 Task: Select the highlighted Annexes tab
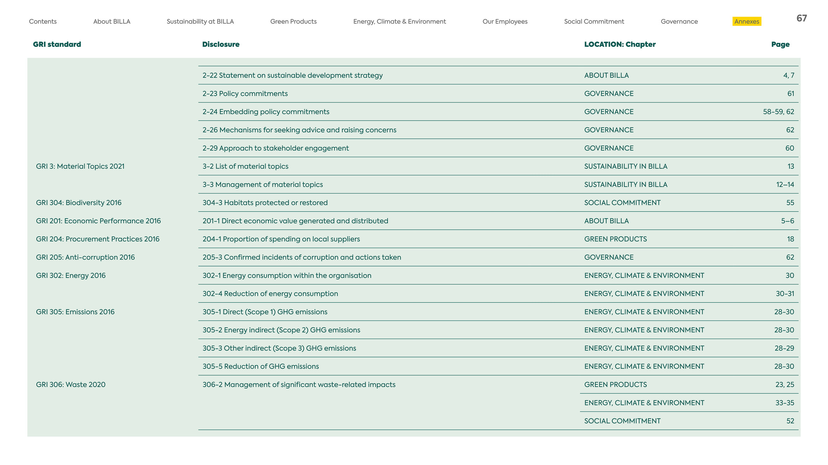[747, 22]
